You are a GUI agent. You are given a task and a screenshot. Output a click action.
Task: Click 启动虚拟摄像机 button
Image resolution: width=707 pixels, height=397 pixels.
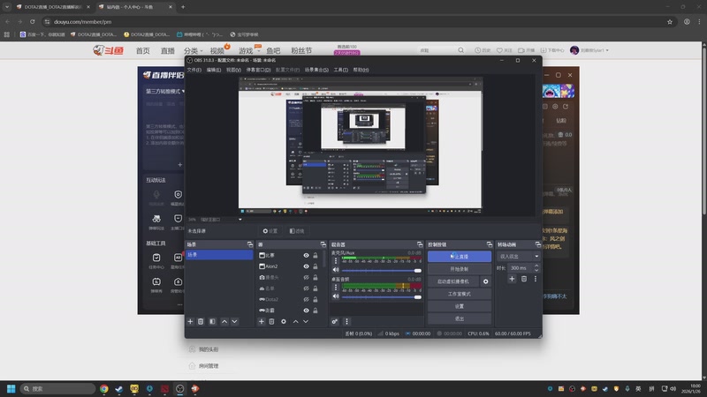[x=453, y=281]
